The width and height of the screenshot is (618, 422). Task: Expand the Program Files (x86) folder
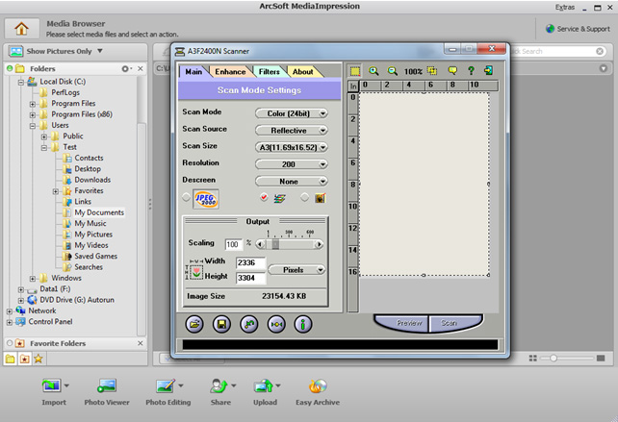pyautogui.click(x=33, y=115)
